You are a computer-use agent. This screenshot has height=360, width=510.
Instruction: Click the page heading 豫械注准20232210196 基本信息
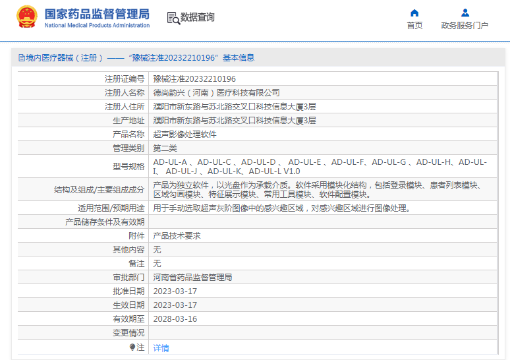(x=192, y=58)
